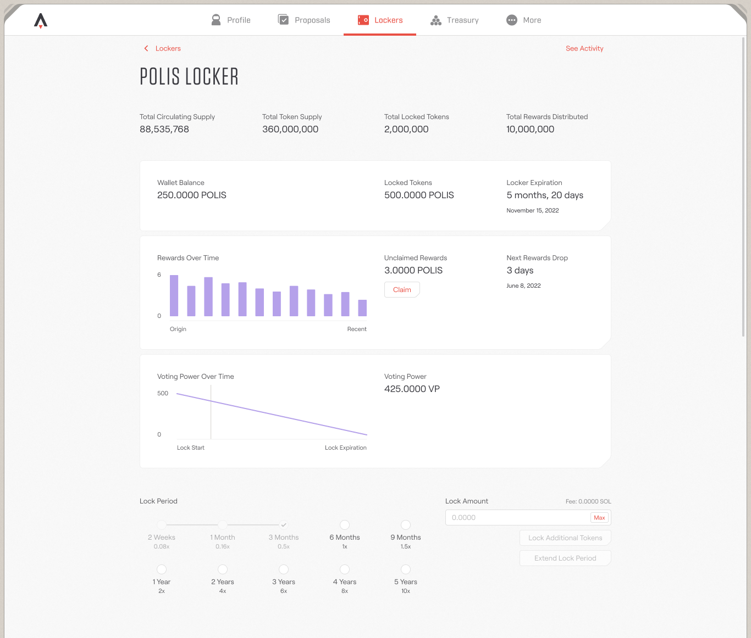Choose the 6 Months lock period
The image size is (751, 638).
[345, 525]
